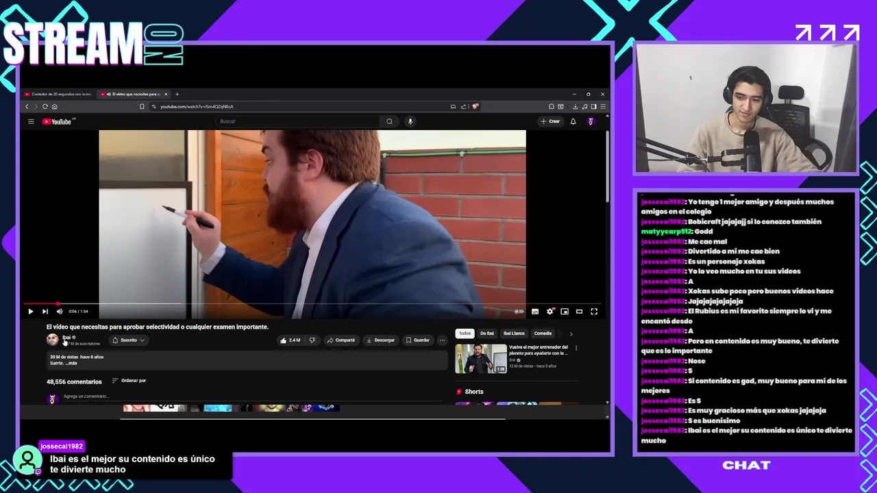
Task: Select the Comedia filter chip
Action: pos(543,333)
